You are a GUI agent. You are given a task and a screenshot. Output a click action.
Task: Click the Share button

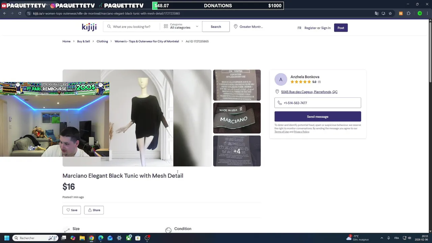[94, 210]
